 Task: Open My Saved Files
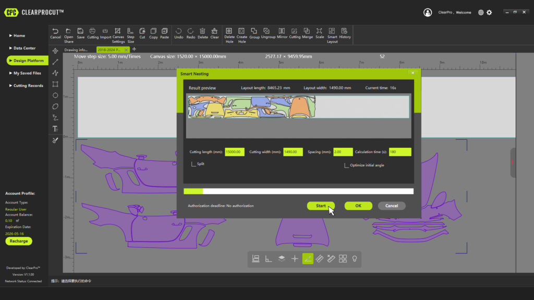pos(25,73)
